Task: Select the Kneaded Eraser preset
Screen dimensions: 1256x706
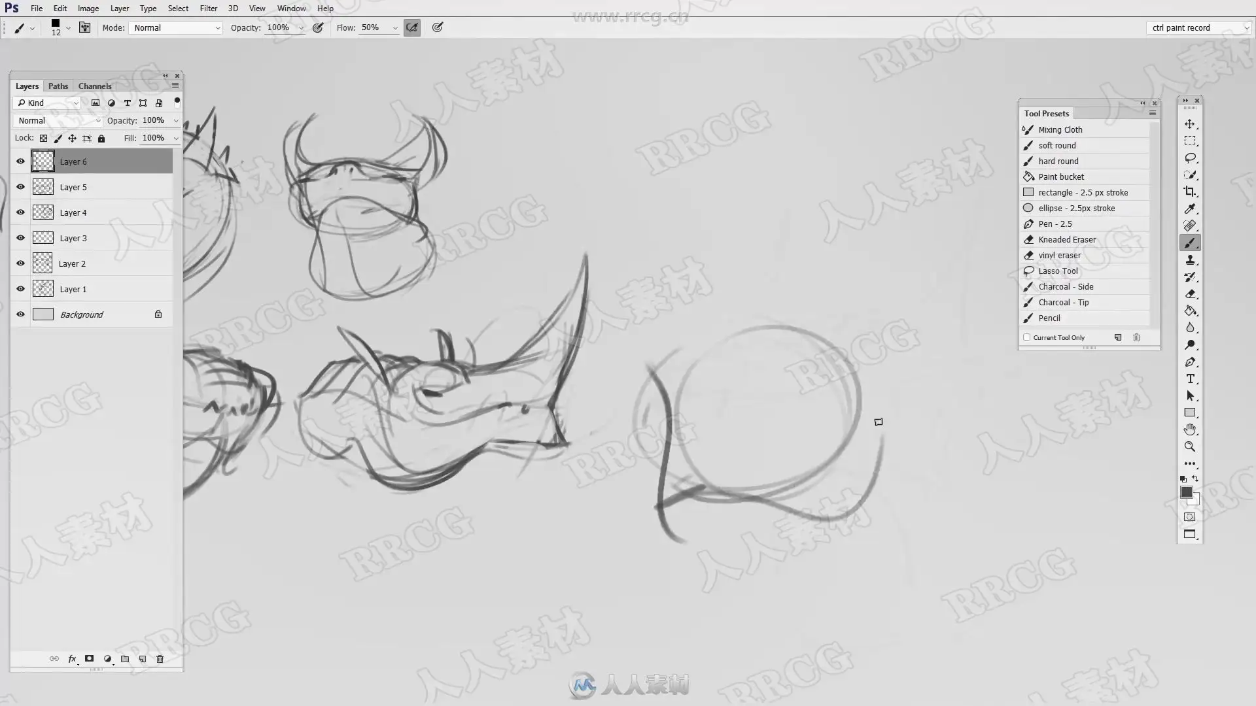Action: tap(1066, 240)
